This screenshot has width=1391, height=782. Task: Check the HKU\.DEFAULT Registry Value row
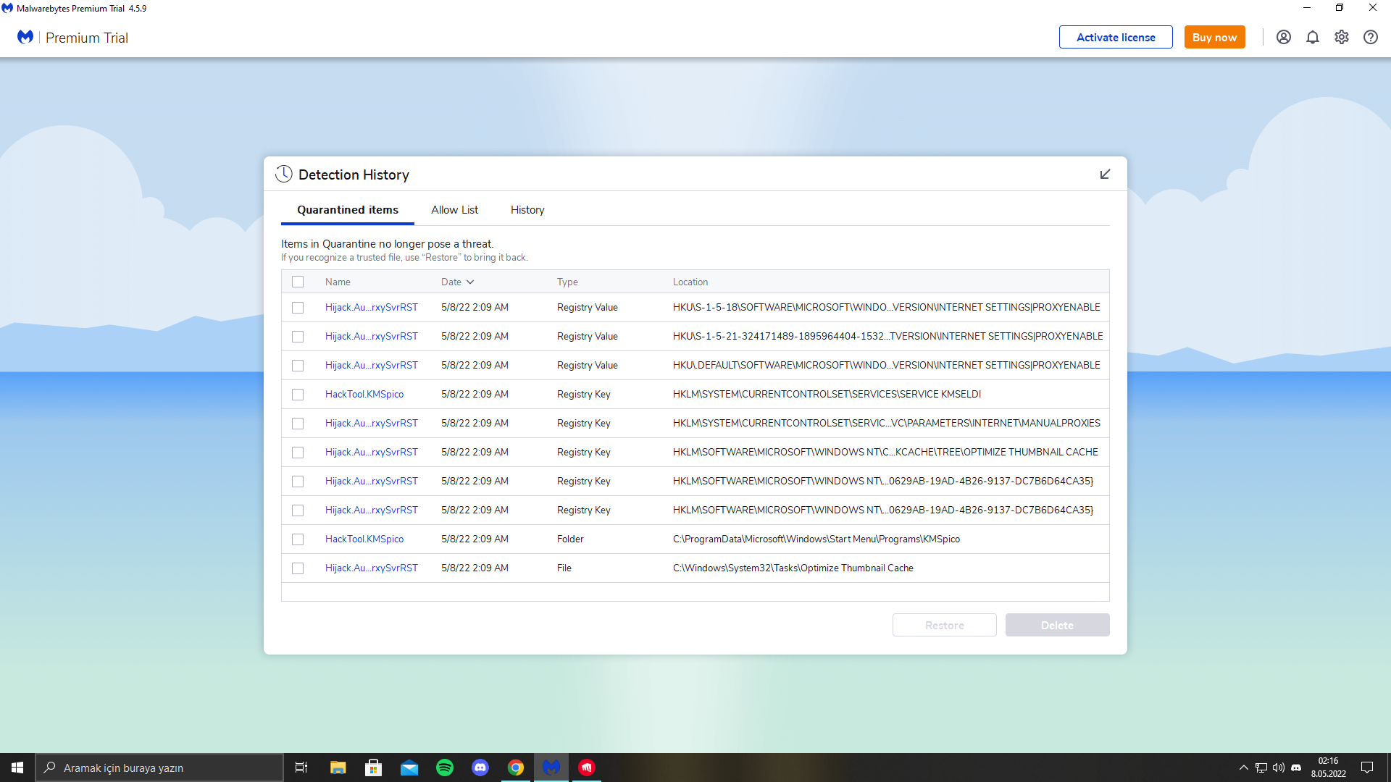tap(298, 366)
